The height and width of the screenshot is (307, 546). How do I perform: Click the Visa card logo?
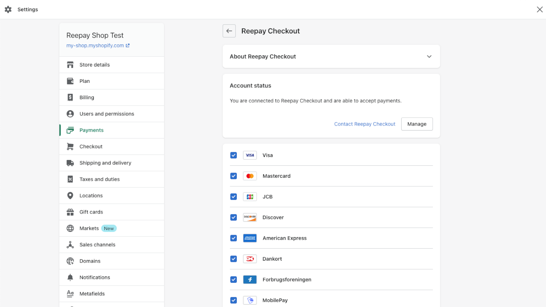[250, 155]
